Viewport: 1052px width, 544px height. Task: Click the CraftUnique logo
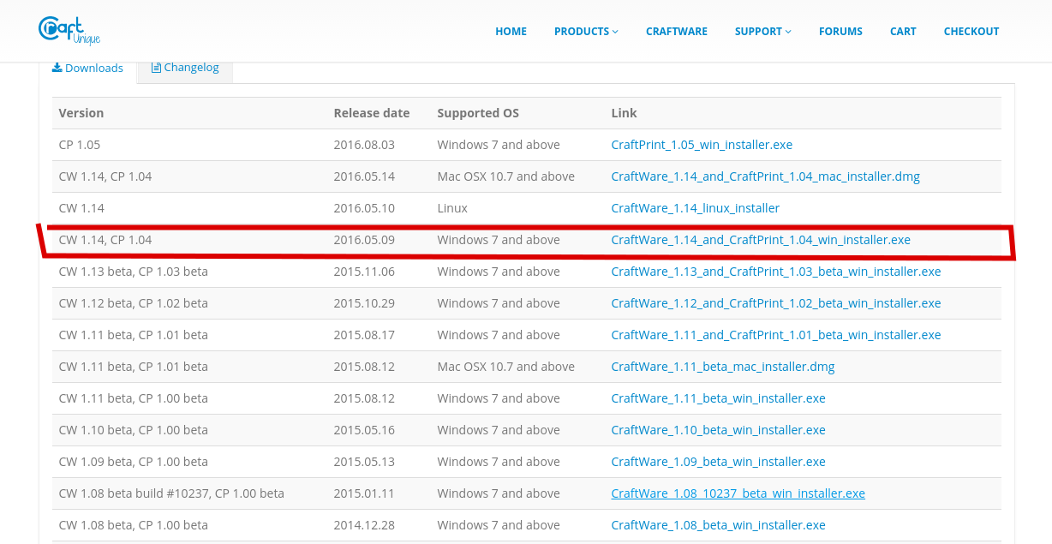pyautogui.click(x=69, y=30)
